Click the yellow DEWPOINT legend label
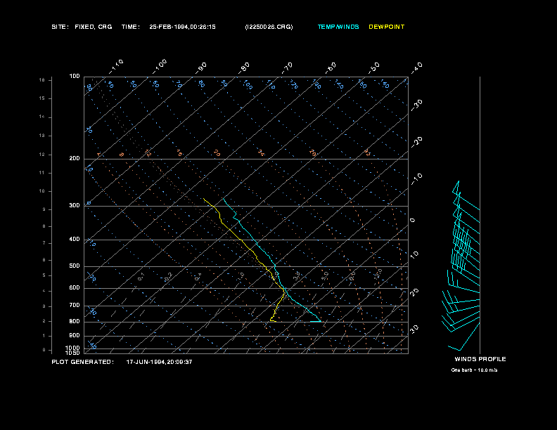This screenshot has width=557, height=430. tap(387, 27)
